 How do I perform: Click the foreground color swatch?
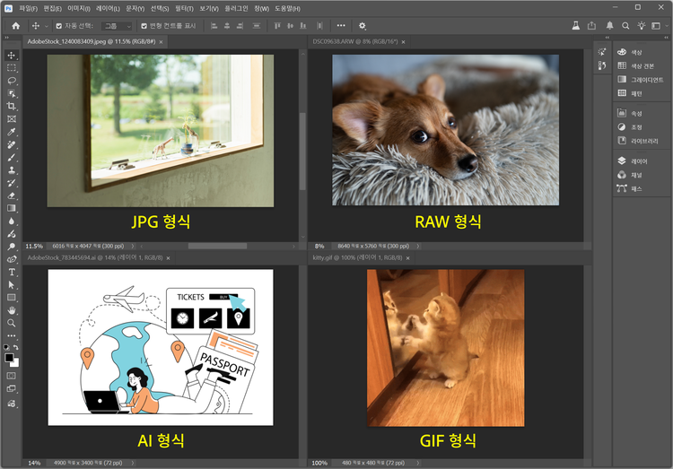(x=8, y=358)
